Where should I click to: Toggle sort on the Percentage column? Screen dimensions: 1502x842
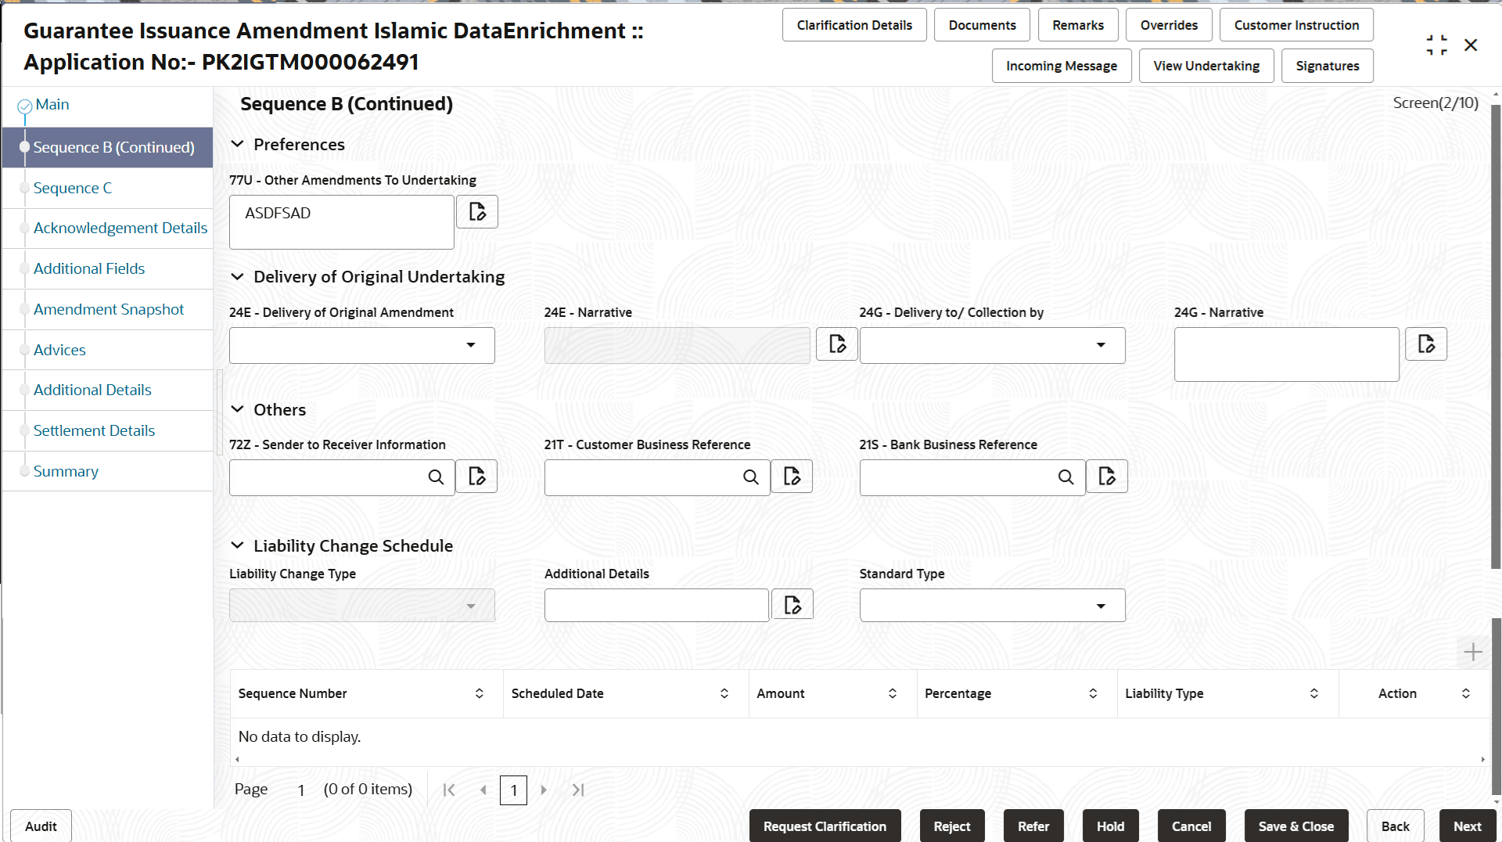(1093, 693)
